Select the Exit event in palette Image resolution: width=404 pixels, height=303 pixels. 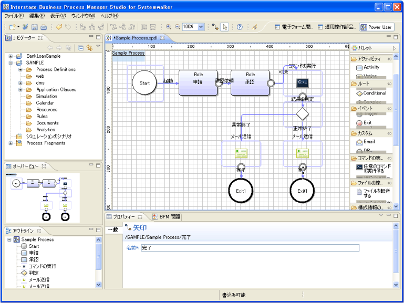click(x=364, y=123)
